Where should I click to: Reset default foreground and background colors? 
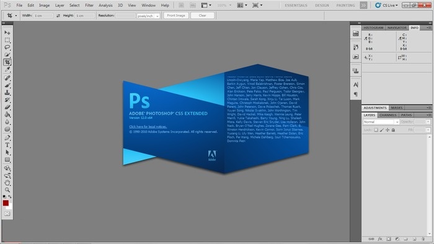point(4,196)
